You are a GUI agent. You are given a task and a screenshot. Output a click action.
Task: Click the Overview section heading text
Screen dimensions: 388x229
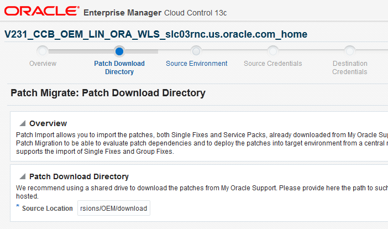click(48, 123)
